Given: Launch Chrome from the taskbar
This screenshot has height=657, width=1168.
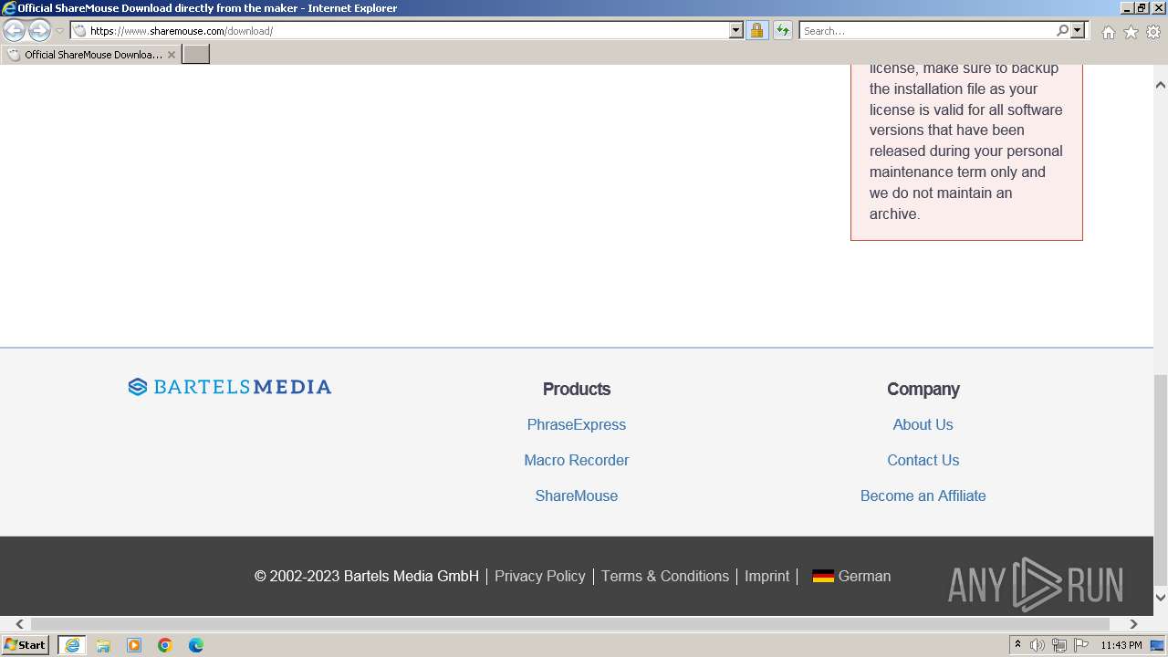Looking at the screenshot, I should click(165, 645).
